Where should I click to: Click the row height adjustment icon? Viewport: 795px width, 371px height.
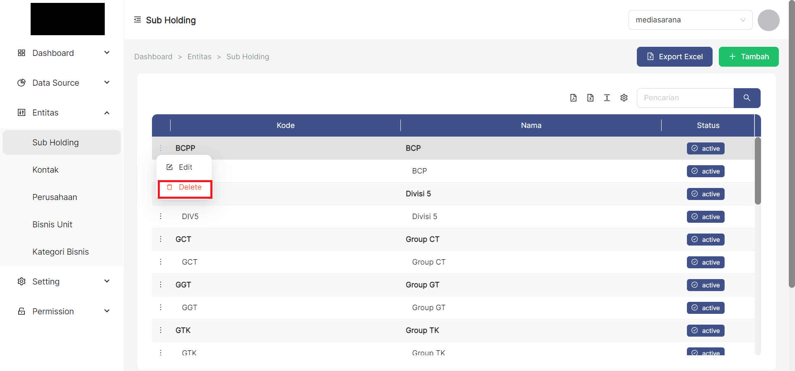coord(607,98)
